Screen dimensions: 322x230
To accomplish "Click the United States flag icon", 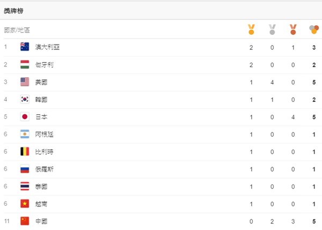I will (x=25, y=82).
